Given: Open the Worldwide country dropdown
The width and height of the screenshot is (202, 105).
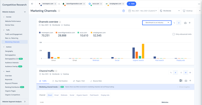Looking at the screenshot, I should [170, 11].
